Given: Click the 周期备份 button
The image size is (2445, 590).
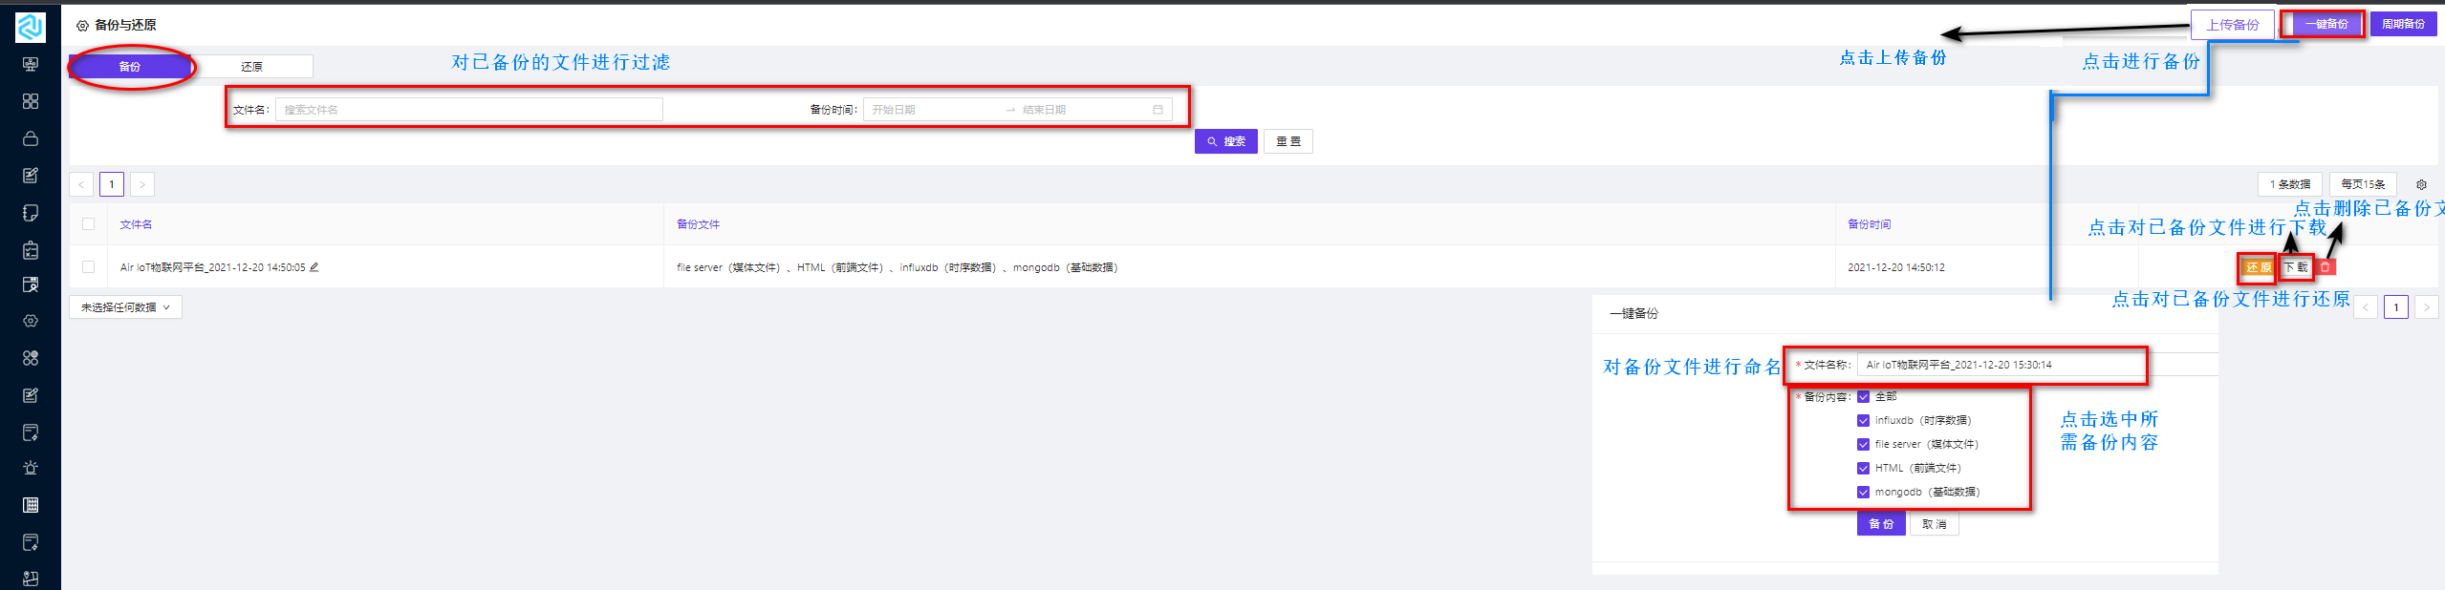Looking at the screenshot, I should [x=2403, y=24].
